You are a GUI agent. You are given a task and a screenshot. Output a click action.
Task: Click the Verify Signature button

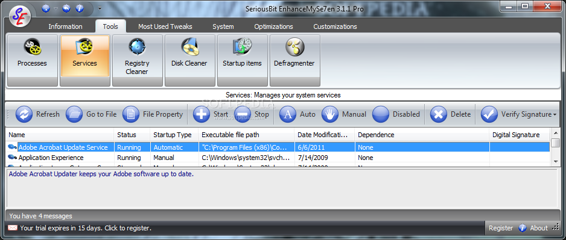[516, 114]
